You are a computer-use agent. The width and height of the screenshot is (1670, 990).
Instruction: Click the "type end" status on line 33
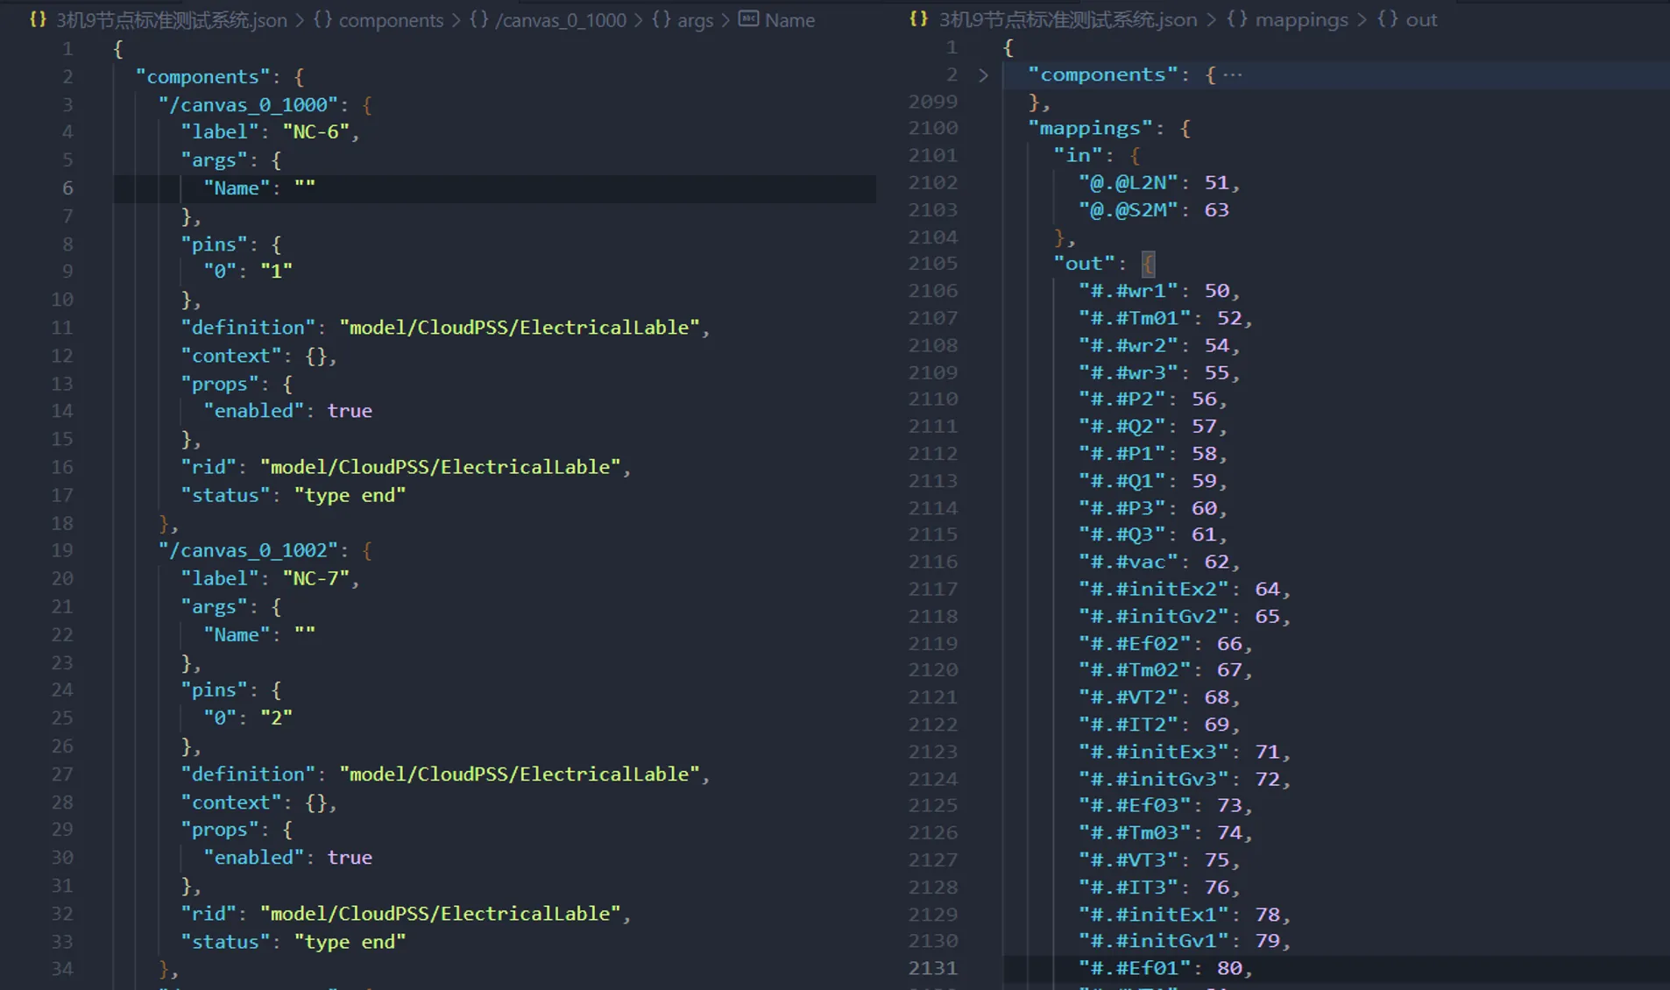[x=350, y=943]
